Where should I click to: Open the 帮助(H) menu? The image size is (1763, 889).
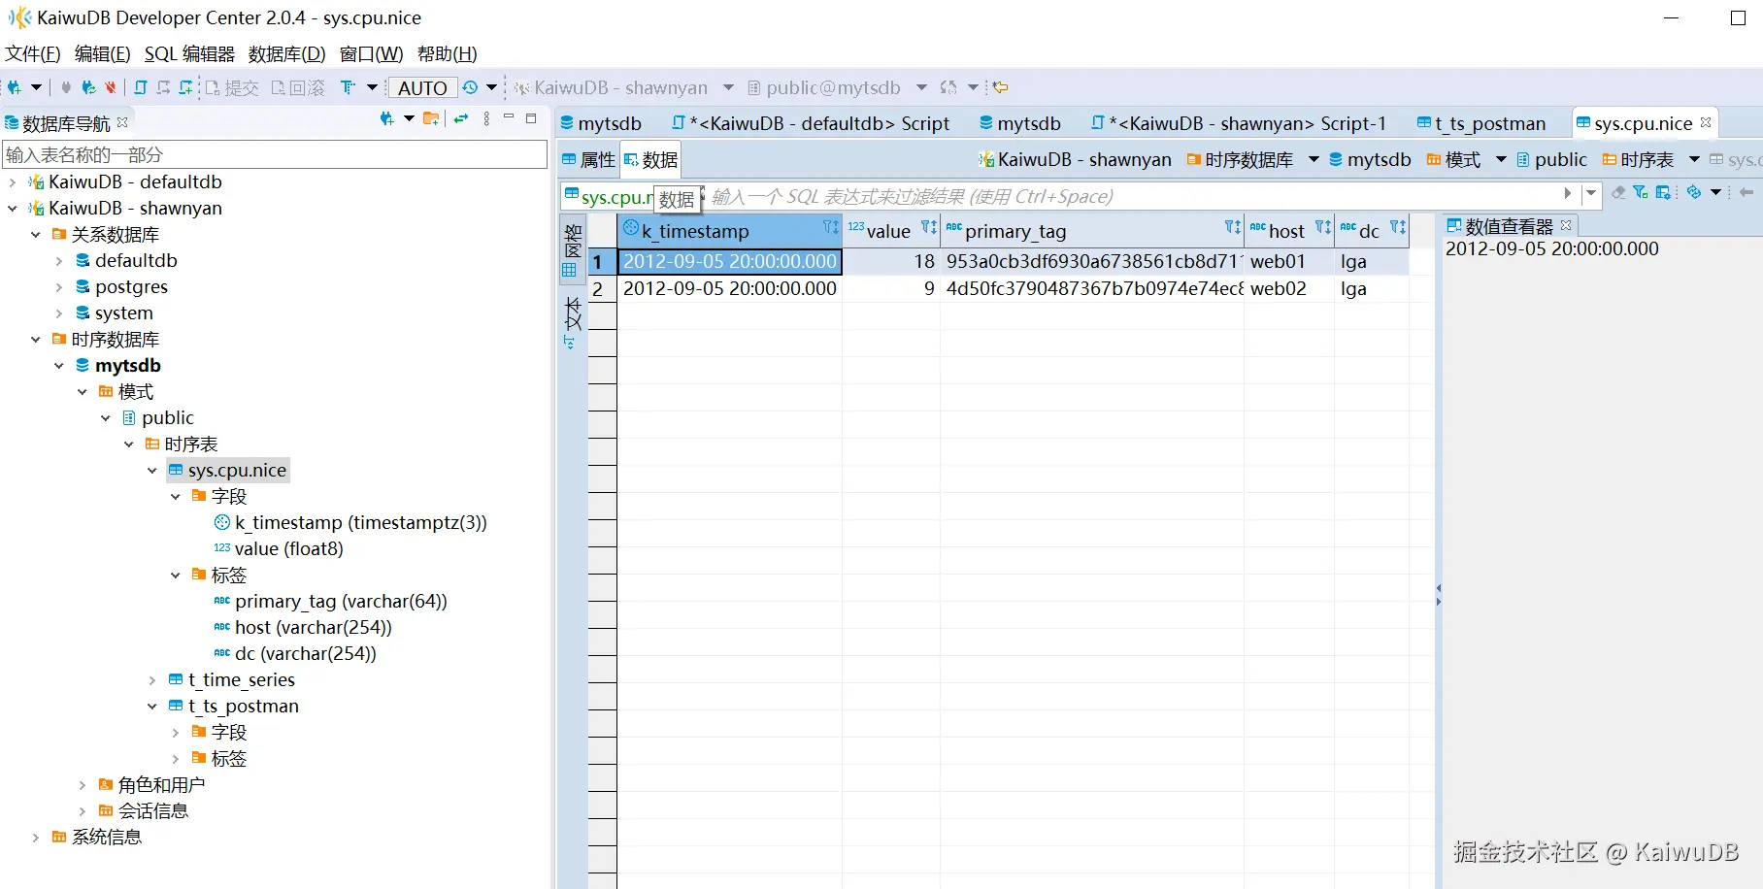(447, 53)
